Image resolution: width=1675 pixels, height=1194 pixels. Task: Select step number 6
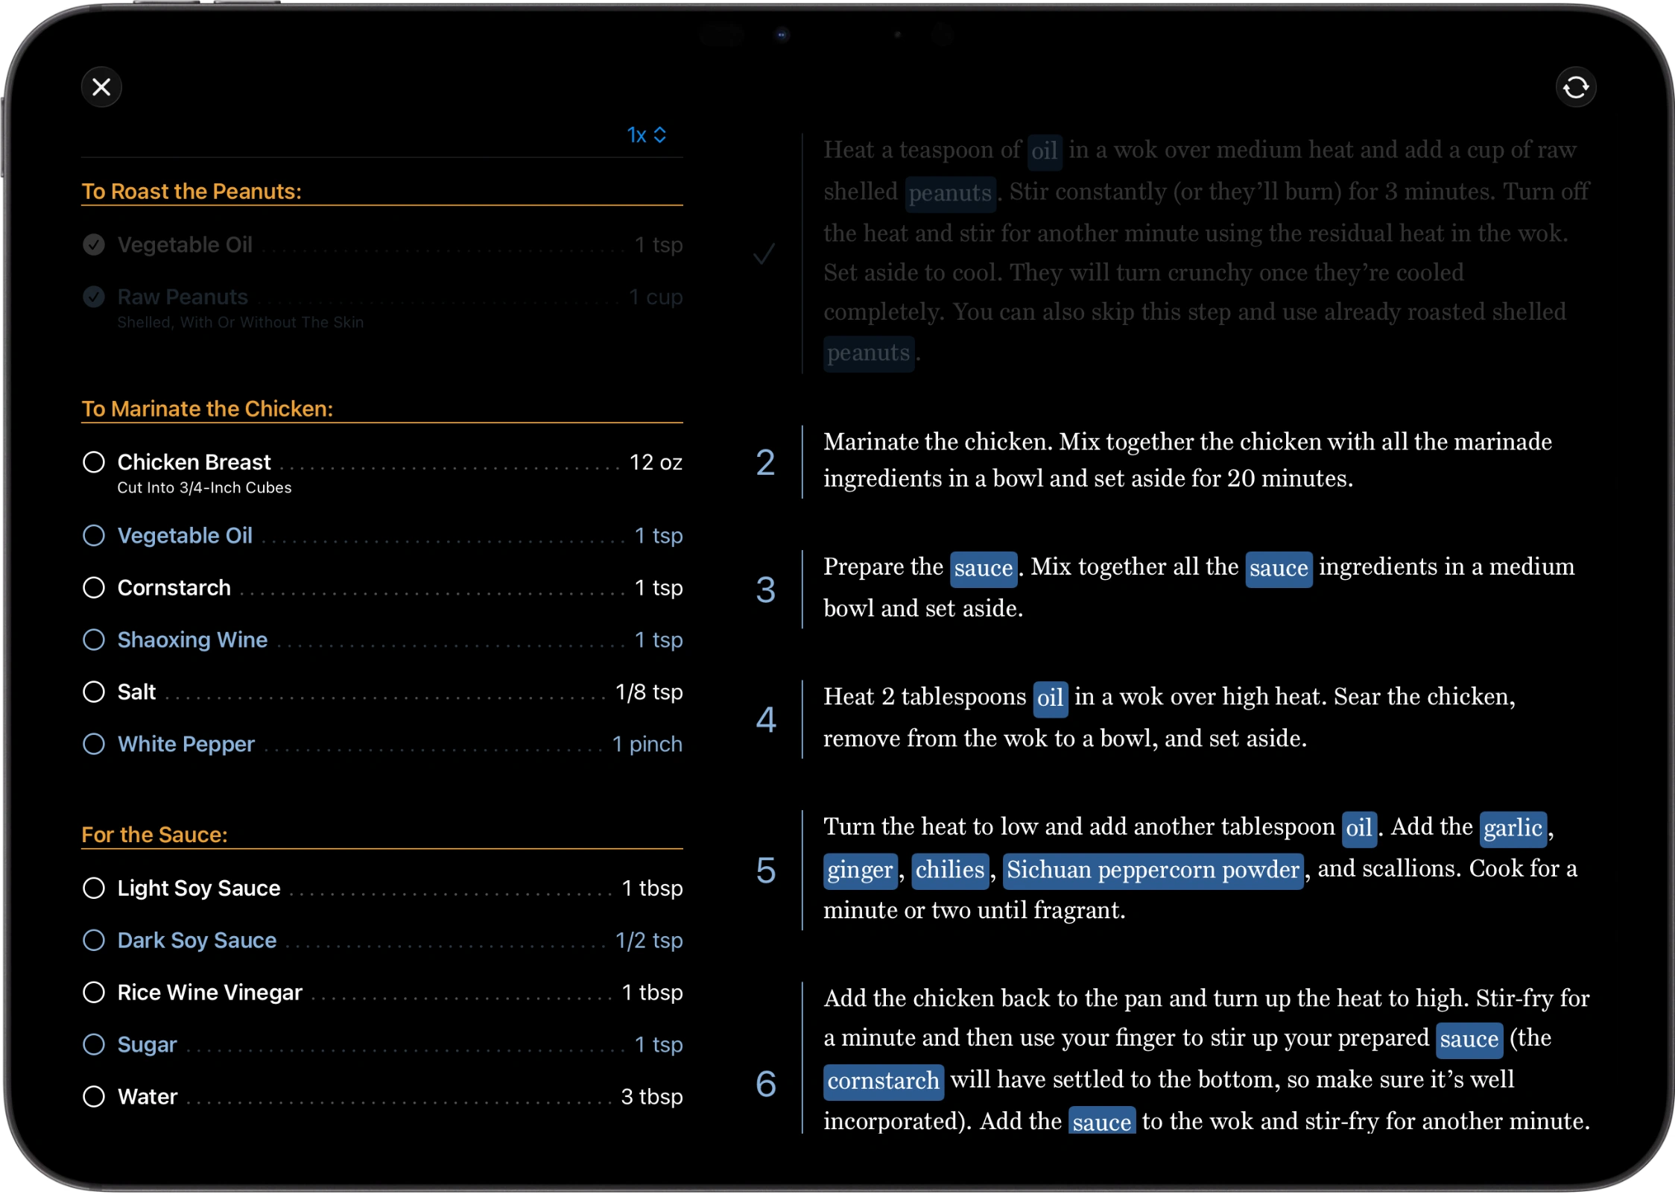pos(765,1083)
